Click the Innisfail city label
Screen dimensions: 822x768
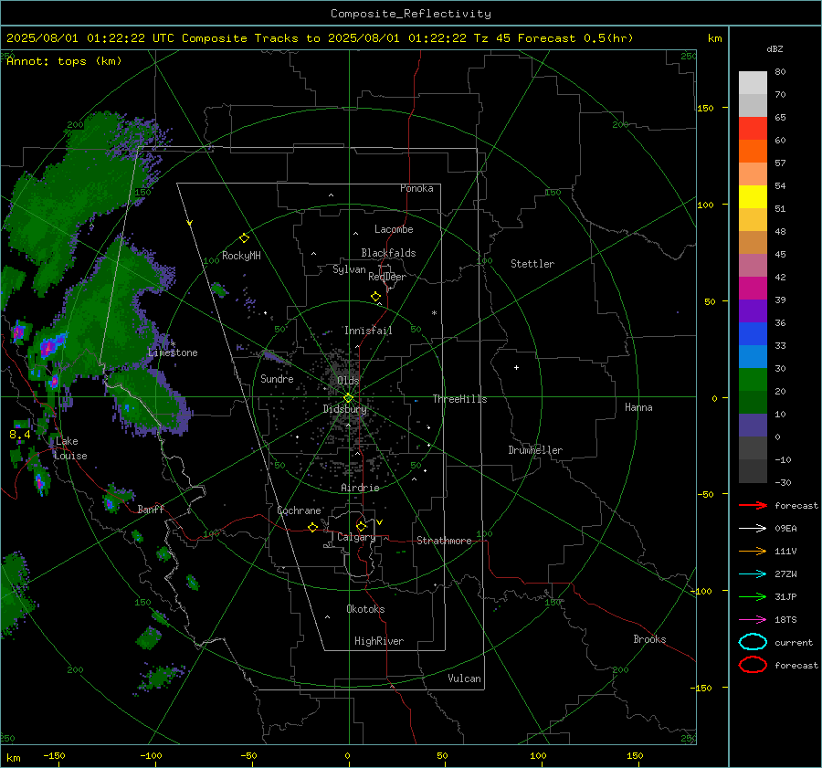coord(368,331)
